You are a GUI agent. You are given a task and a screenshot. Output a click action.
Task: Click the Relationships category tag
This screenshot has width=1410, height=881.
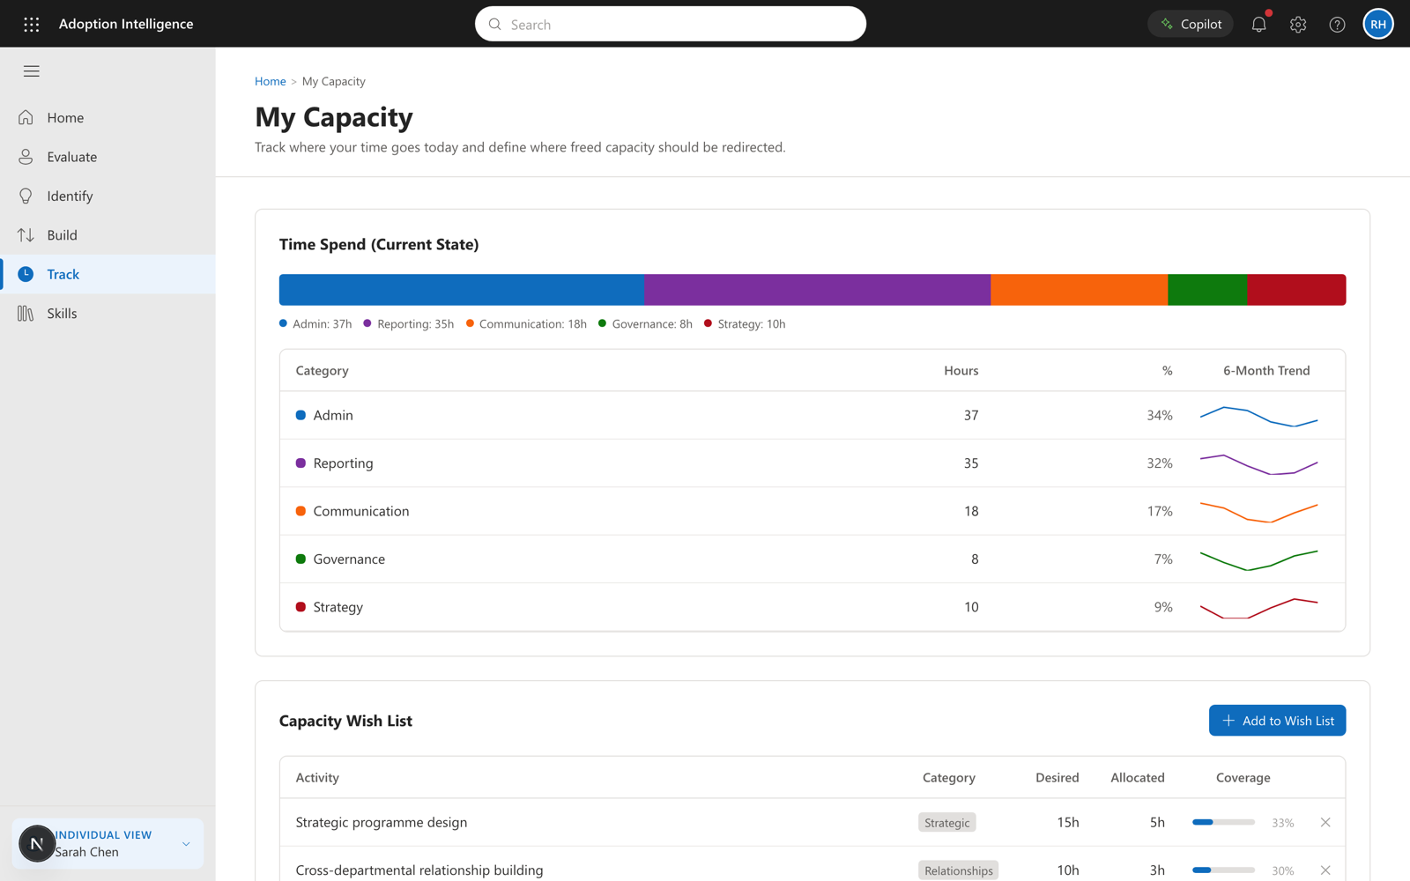(x=958, y=870)
